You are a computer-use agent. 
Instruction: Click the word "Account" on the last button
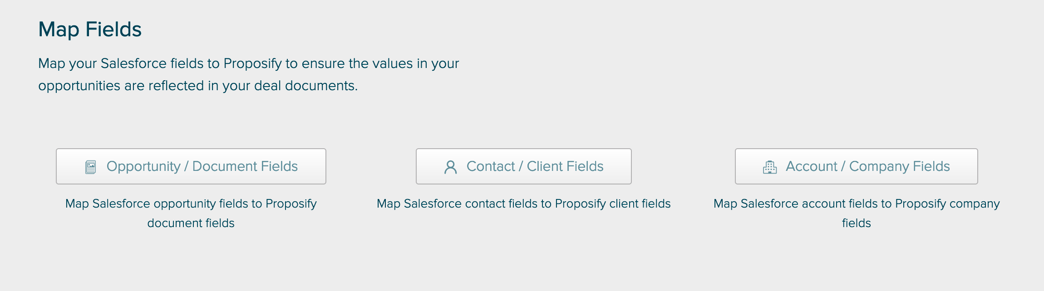coord(811,166)
